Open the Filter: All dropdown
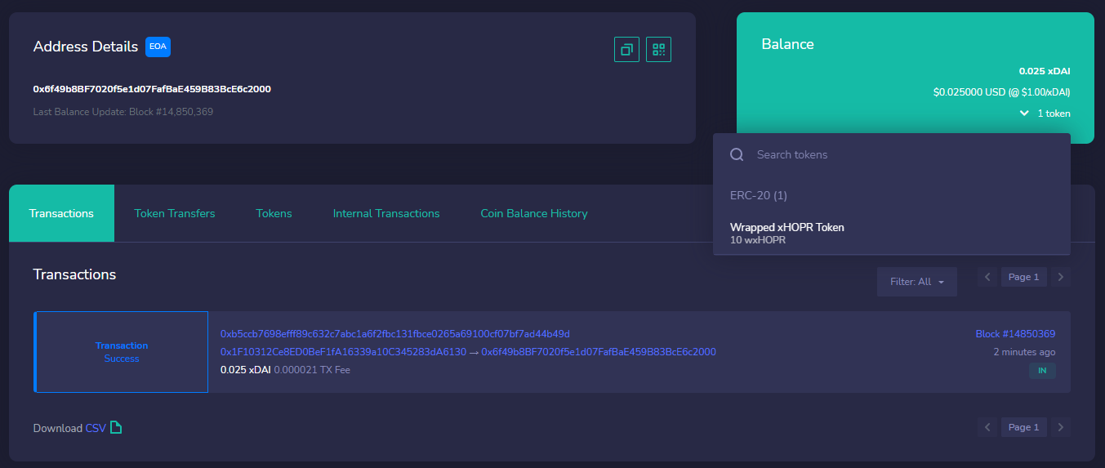This screenshot has height=468, width=1105. [x=916, y=281]
